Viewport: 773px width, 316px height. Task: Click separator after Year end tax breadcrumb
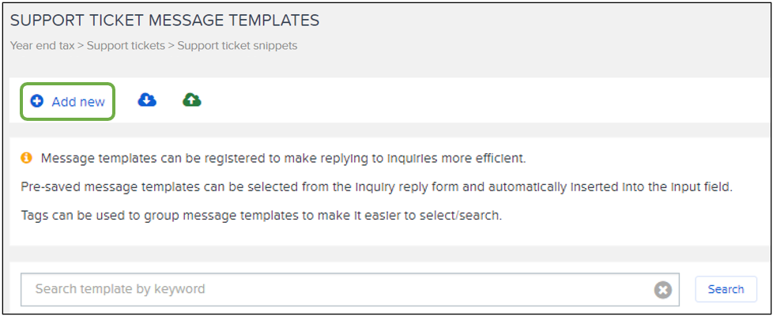click(81, 46)
